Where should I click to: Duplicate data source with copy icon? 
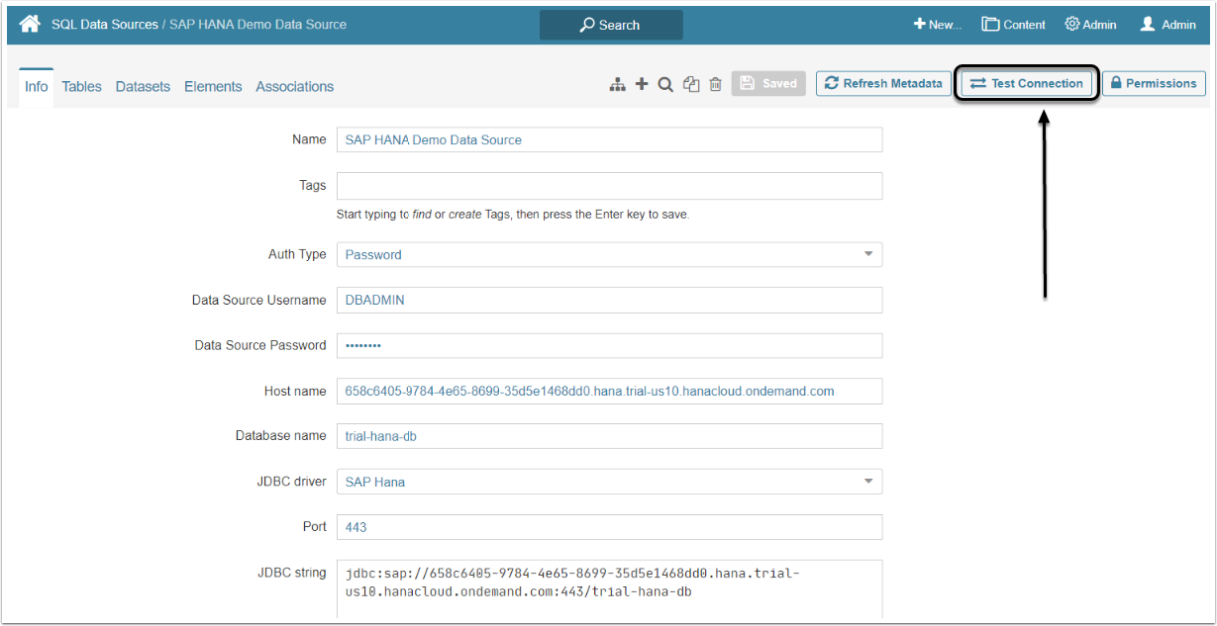691,85
